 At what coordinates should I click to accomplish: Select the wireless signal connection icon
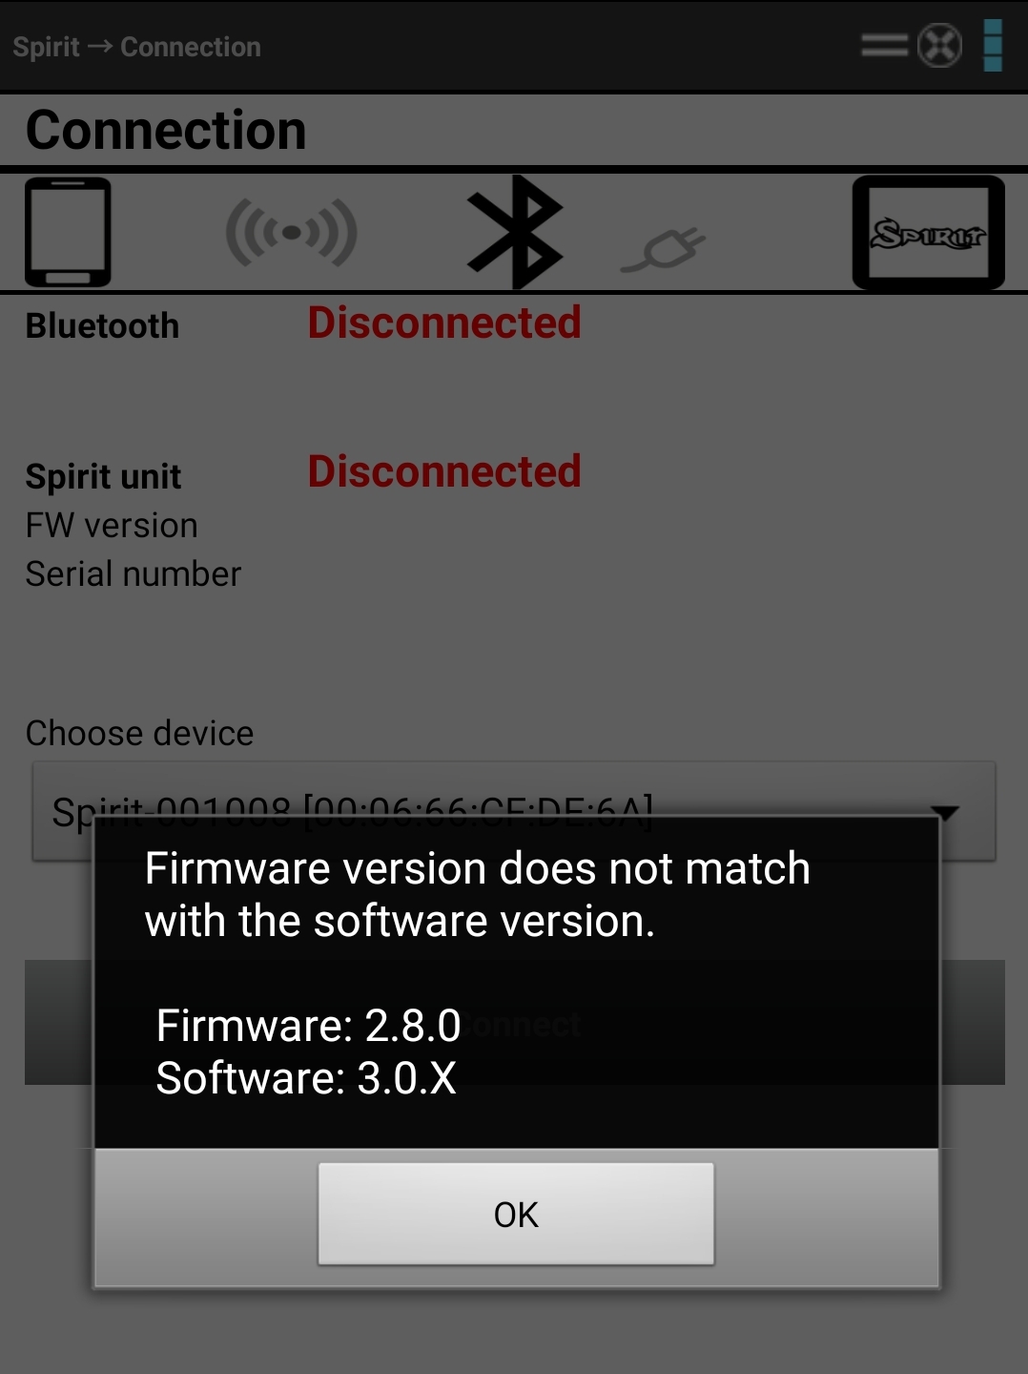[292, 232]
